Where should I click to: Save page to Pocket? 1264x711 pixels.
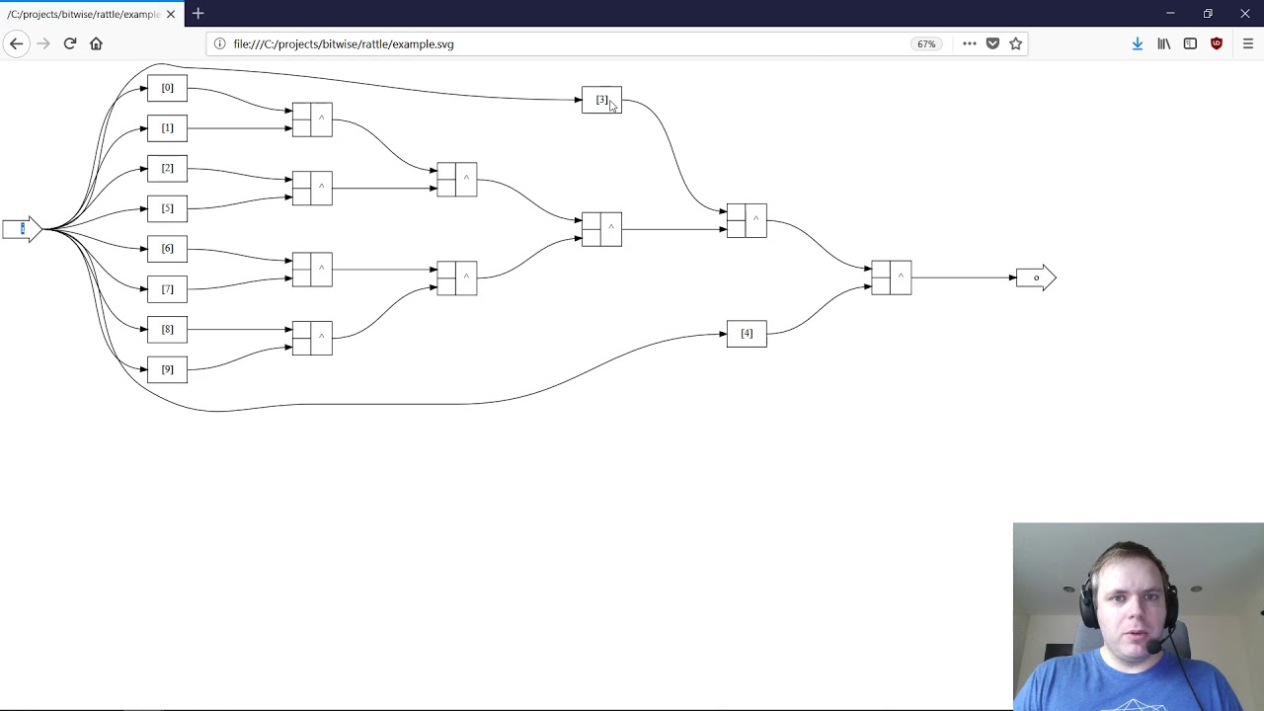pos(992,43)
